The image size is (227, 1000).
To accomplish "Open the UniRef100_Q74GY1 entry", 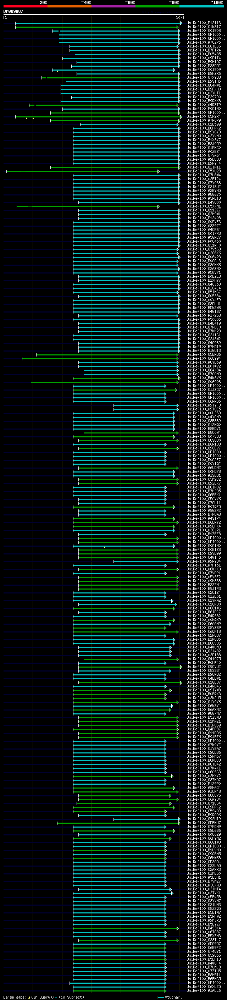I will click(x=204, y=951).
